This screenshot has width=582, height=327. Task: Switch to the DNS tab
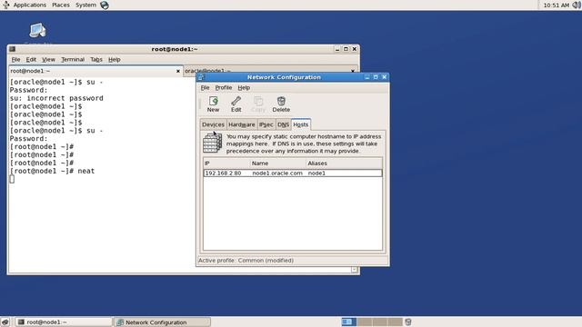(283, 124)
